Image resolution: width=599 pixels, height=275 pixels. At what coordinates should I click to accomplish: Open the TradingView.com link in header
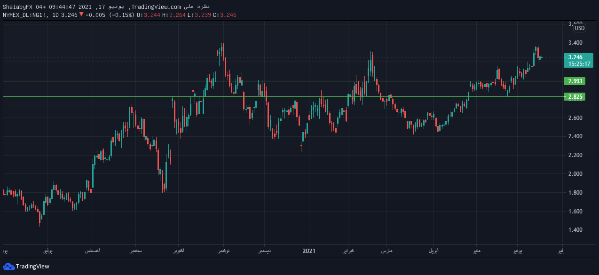tap(156, 7)
